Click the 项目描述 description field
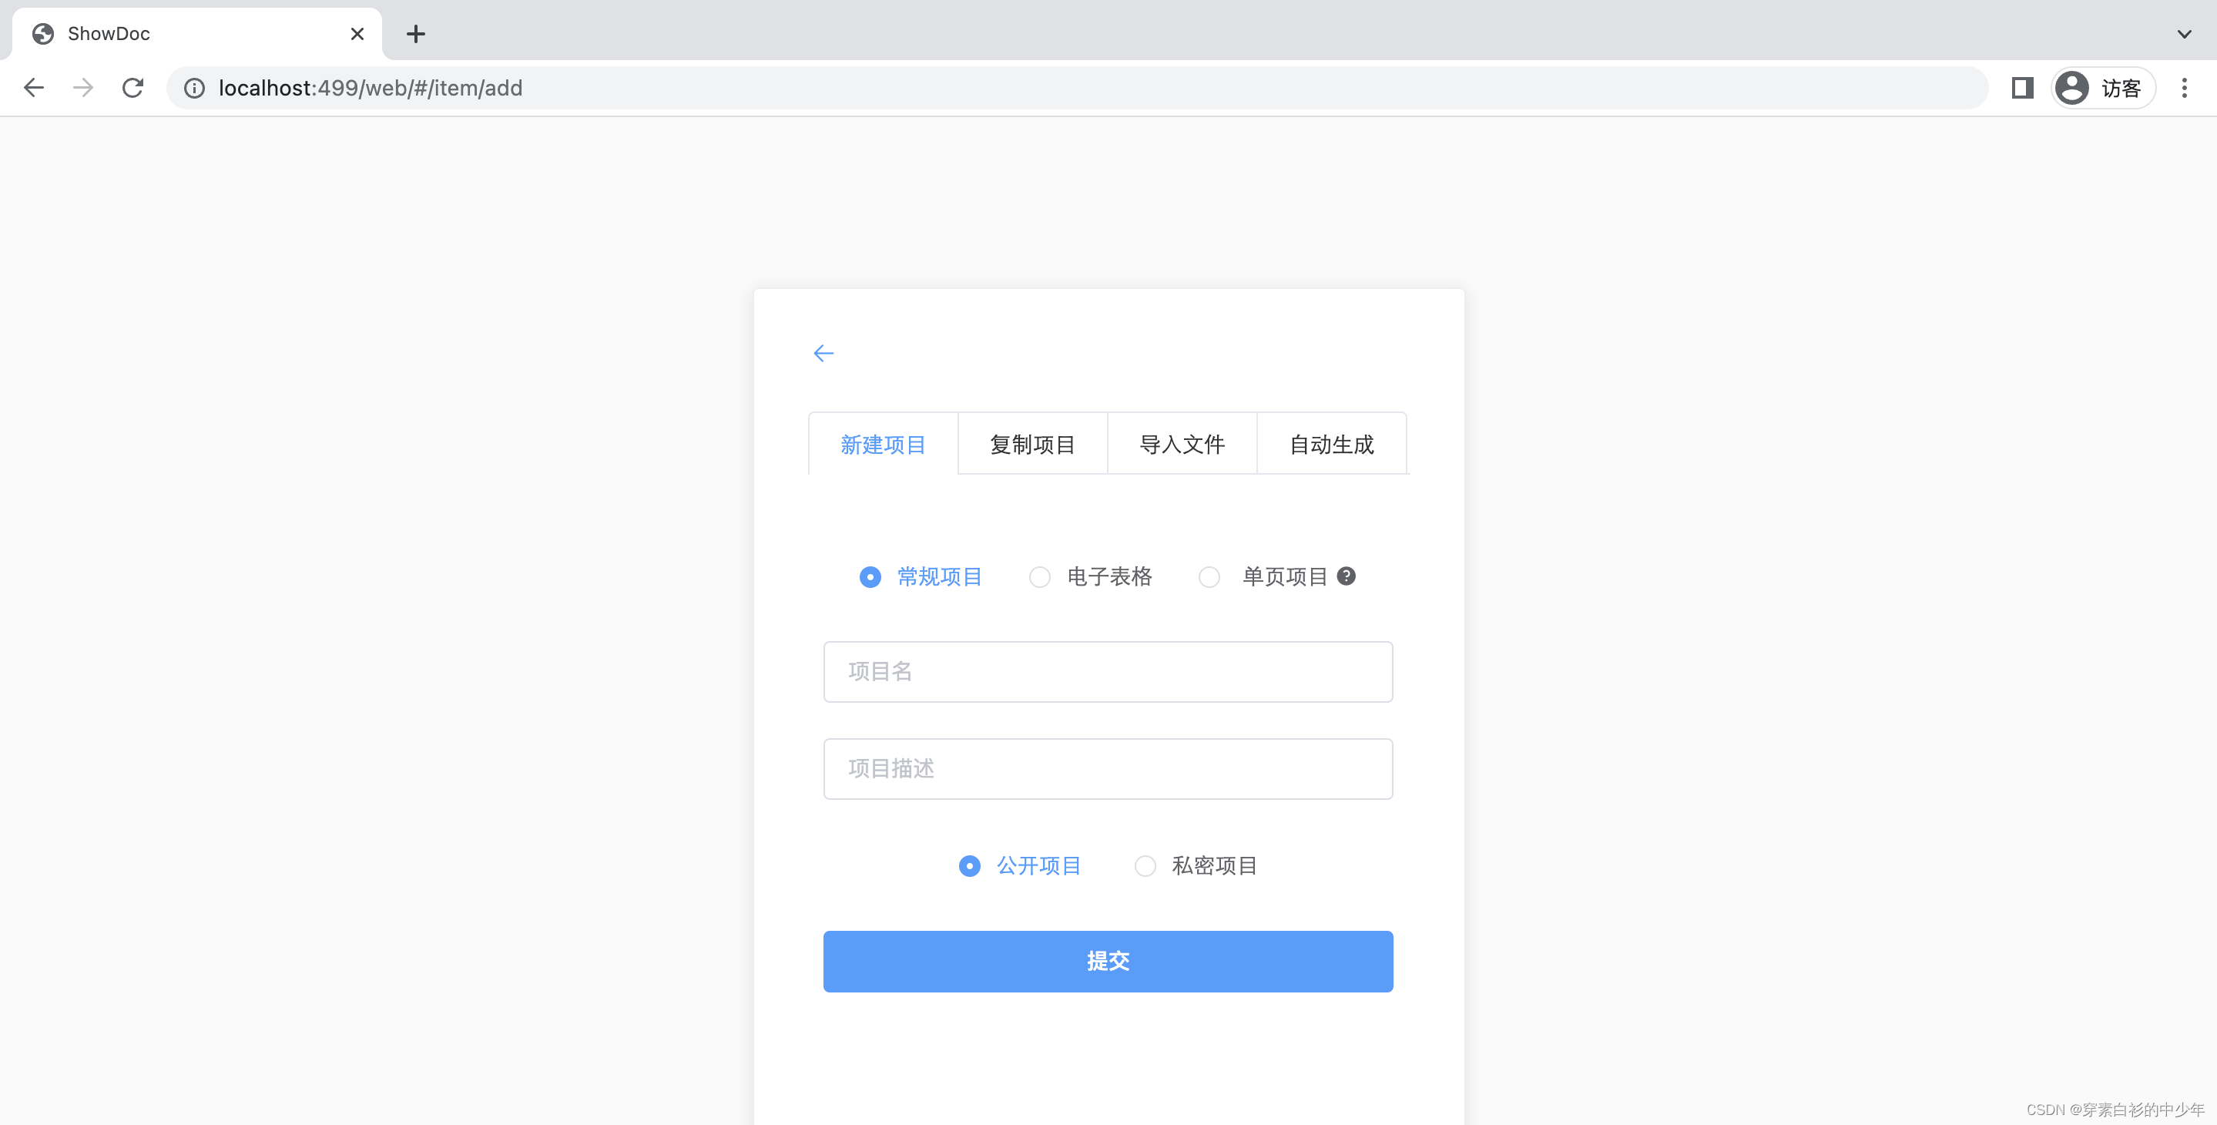 tap(1107, 769)
